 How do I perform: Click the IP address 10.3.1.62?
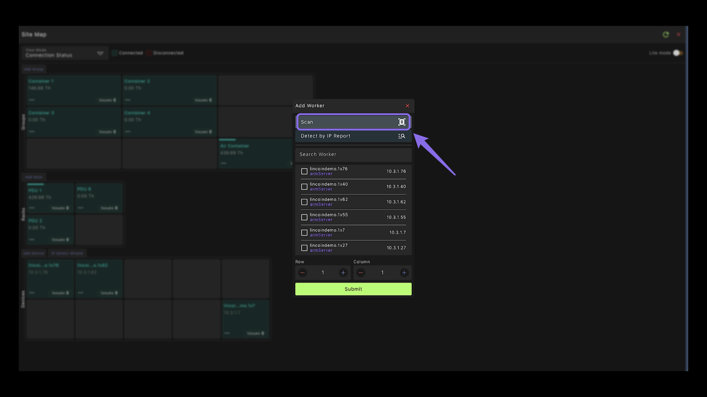pos(396,202)
